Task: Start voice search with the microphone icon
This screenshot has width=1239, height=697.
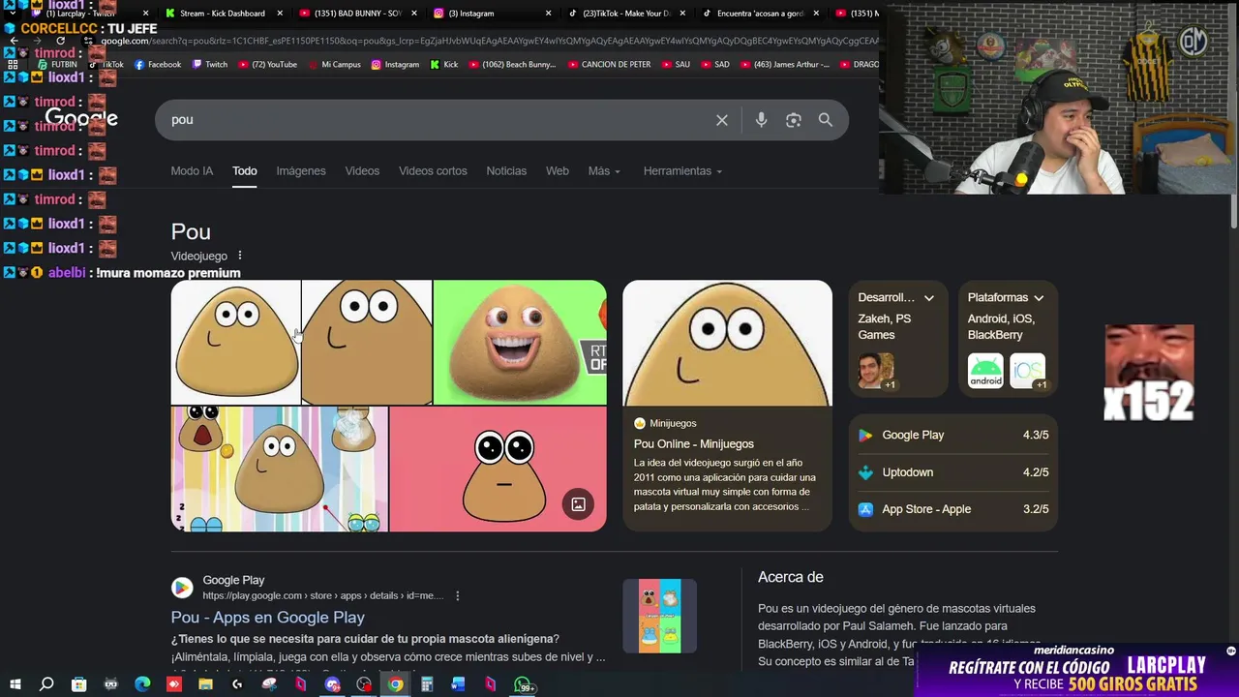Action: 761,120
